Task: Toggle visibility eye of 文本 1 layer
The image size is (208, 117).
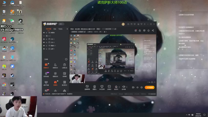Action: click(44, 39)
